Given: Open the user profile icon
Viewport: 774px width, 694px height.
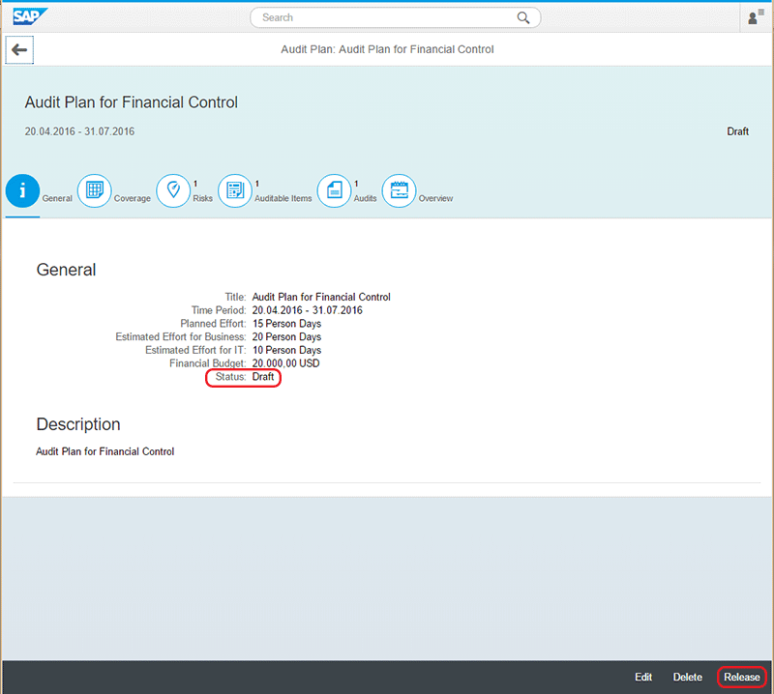Looking at the screenshot, I should pyautogui.click(x=755, y=17).
